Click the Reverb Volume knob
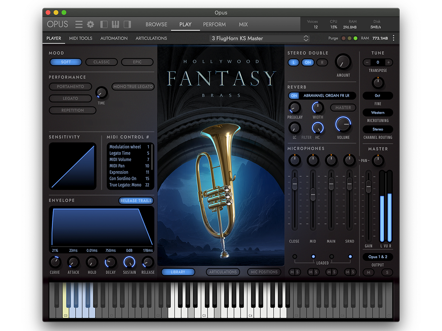The image size is (442, 331). pyautogui.click(x=343, y=125)
